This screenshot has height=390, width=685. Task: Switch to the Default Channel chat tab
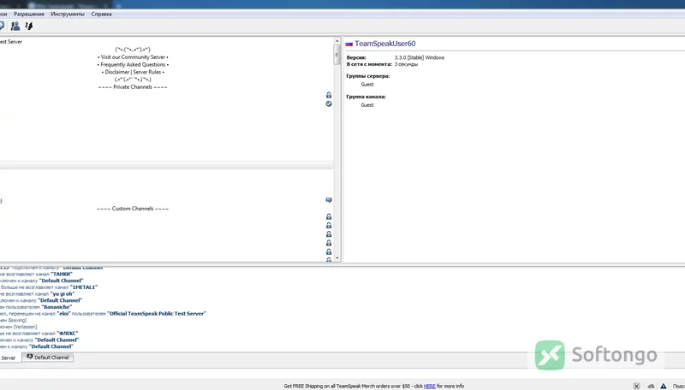pyautogui.click(x=48, y=357)
